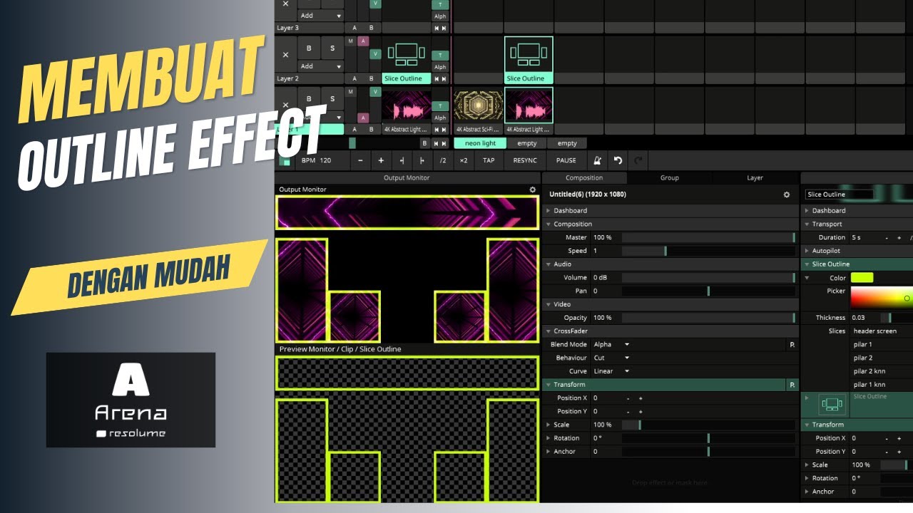This screenshot has width=913, height=513.
Task: Toggle Solo S on Layer 1
Action: coord(332,99)
